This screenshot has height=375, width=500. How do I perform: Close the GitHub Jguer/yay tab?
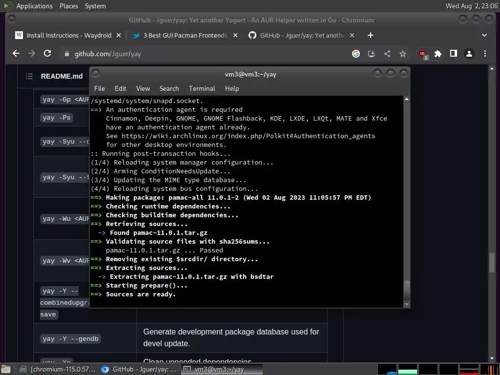(x=352, y=35)
